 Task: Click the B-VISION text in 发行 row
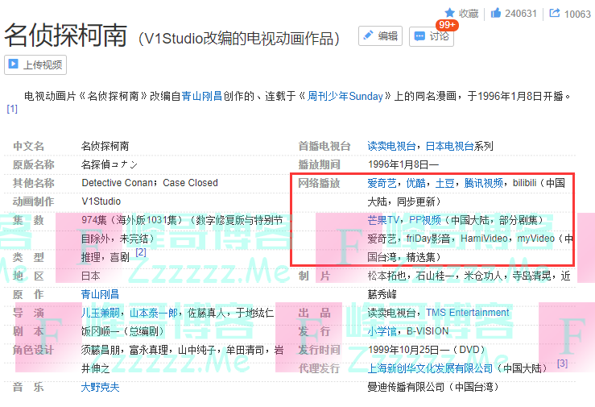click(x=428, y=331)
